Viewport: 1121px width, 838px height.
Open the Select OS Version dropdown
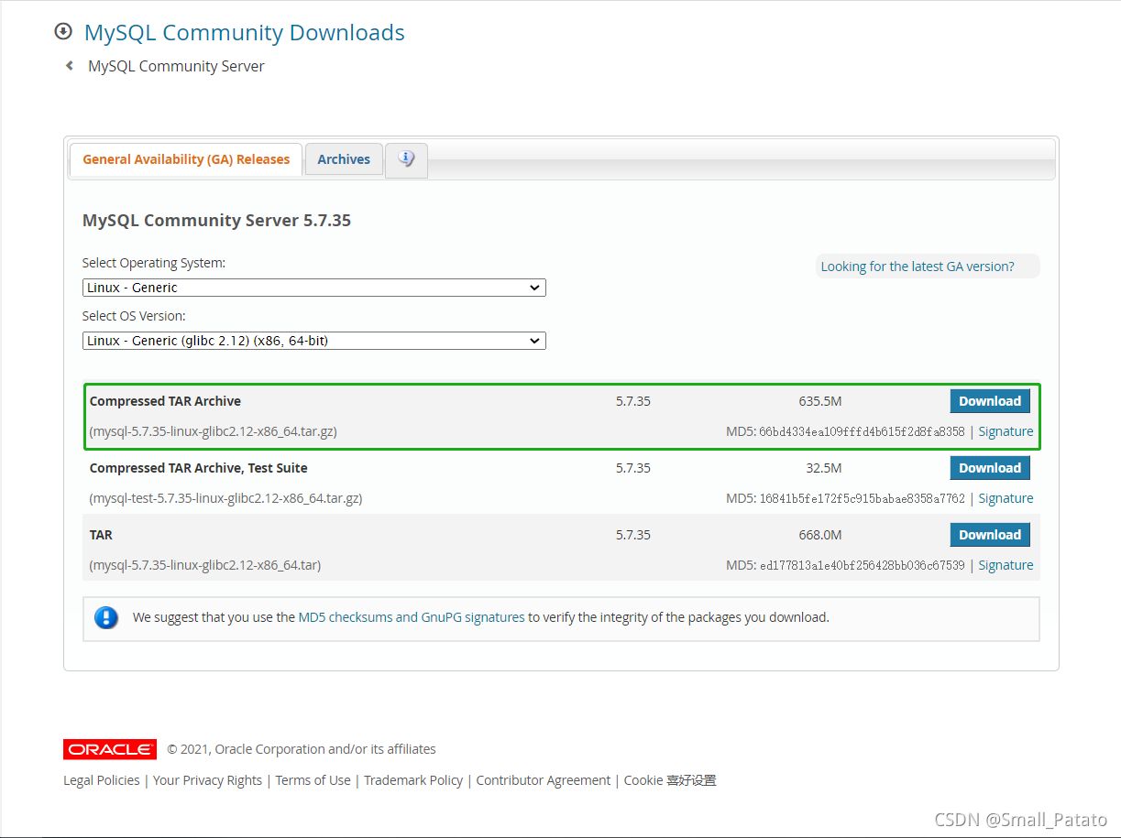point(314,341)
